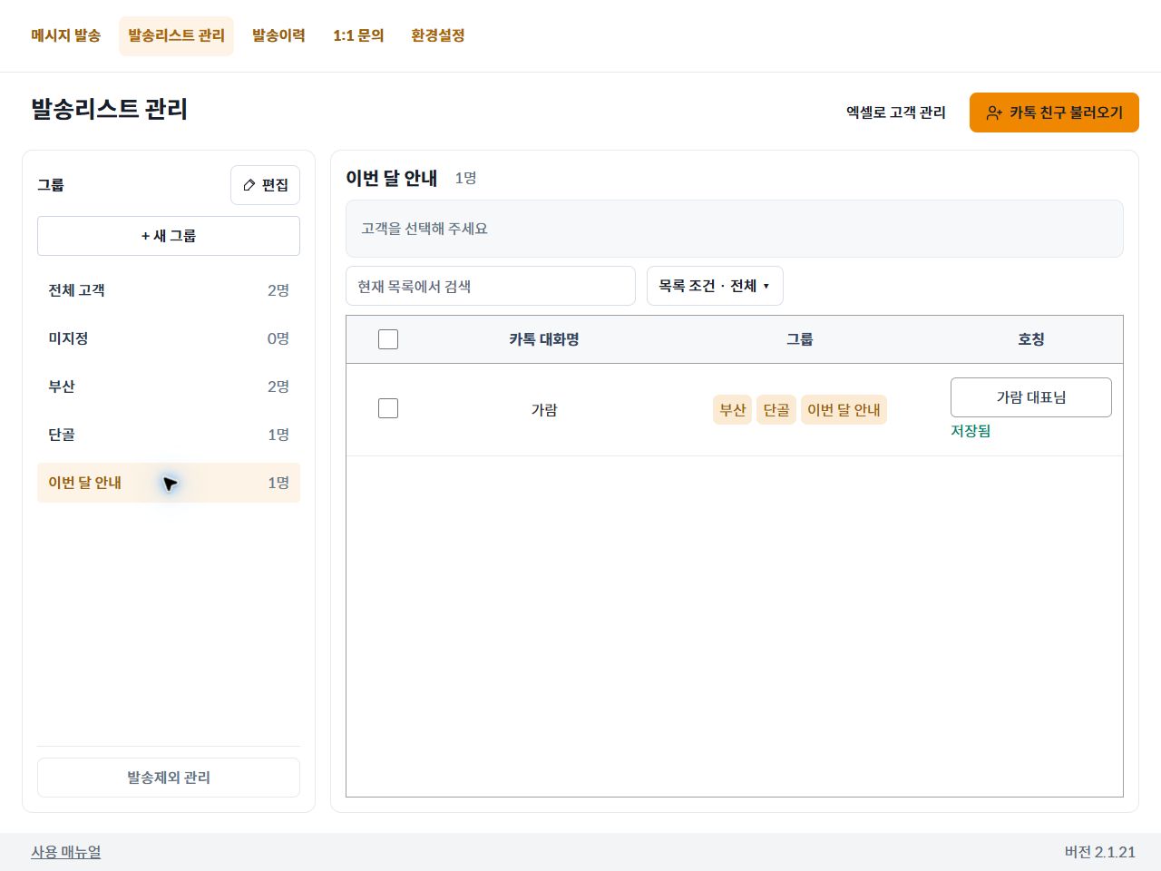Image resolution: width=1161 pixels, height=871 pixels.
Task: Select the 단골 group in sidebar
Action: click(x=169, y=435)
